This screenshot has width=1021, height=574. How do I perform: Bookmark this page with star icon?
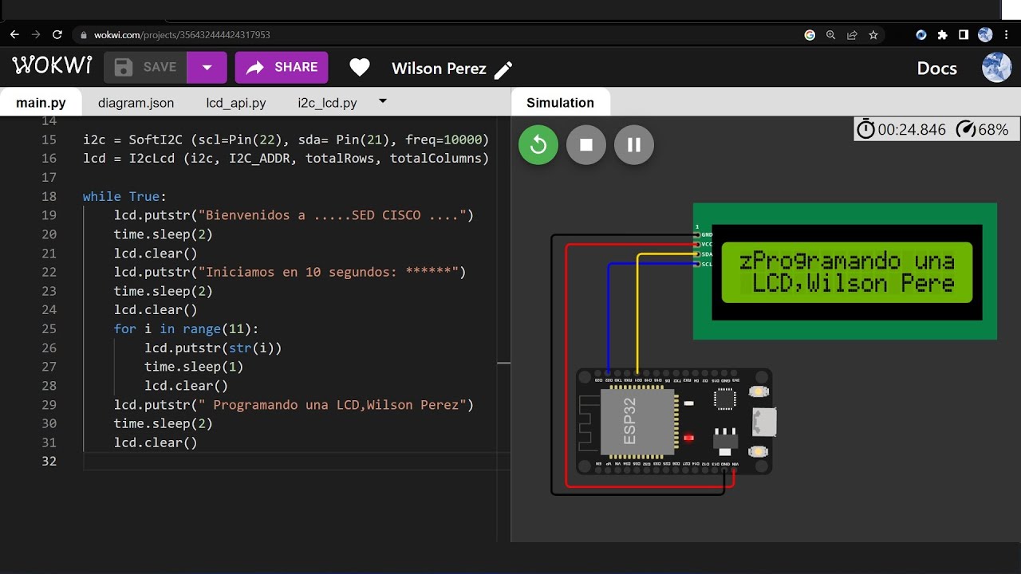873,35
